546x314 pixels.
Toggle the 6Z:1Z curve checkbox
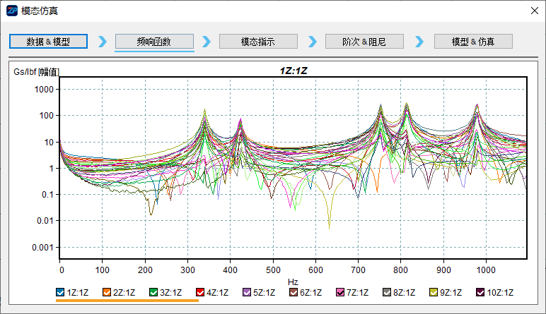tap(294, 292)
